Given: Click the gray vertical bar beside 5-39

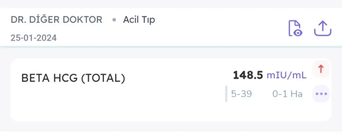Looking at the screenshot, I should tap(226, 94).
